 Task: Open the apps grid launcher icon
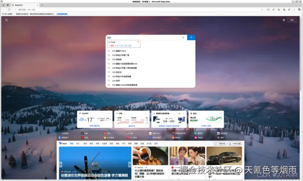coord(6,20)
